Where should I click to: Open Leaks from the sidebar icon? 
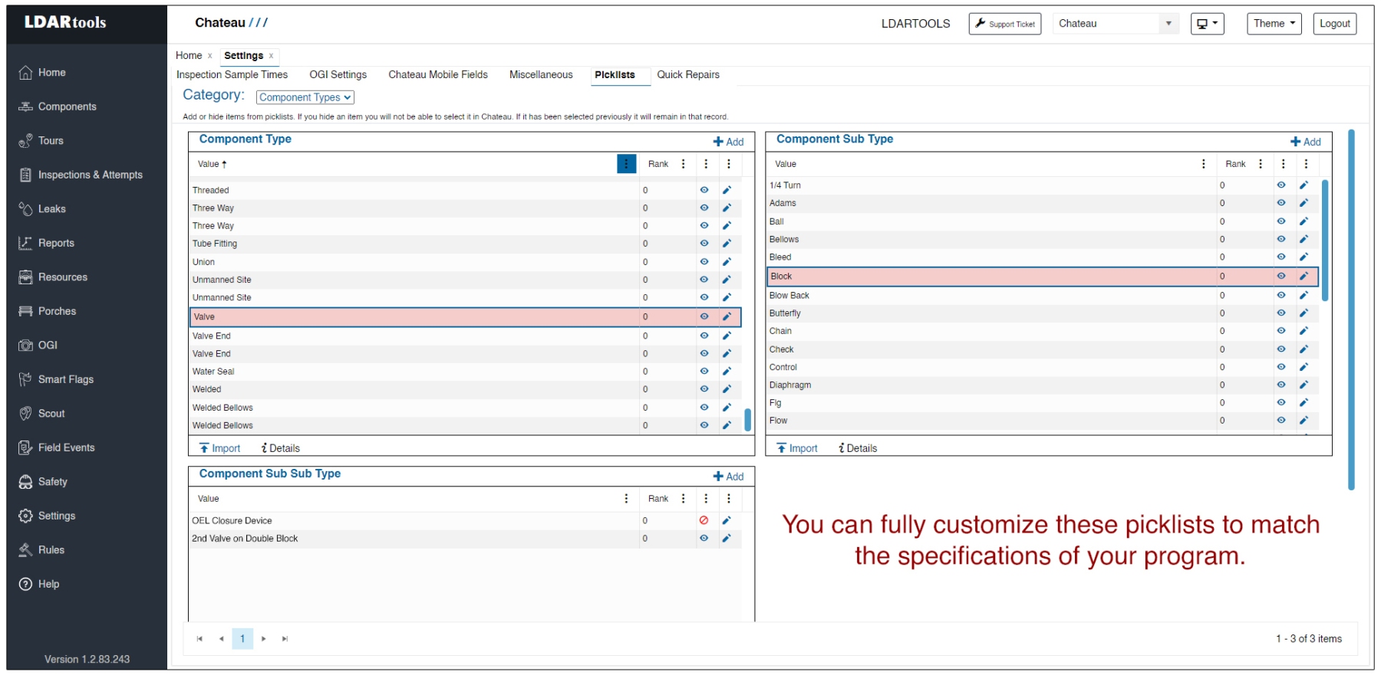(x=25, y=209)
